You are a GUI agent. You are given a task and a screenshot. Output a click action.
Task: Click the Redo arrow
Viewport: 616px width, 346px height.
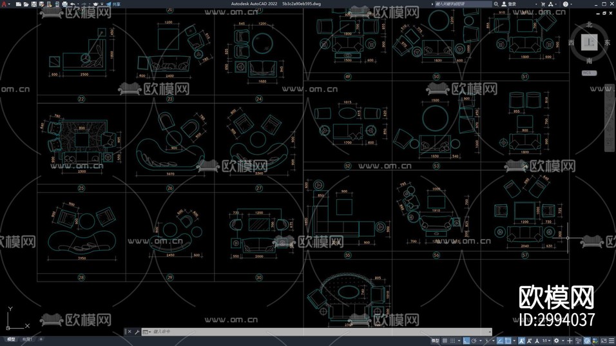click(84, 4)
